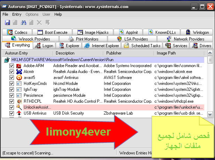This screenshot has width=215, height=160.
Task: Select the avast5 orange icon
Action: 19,78
